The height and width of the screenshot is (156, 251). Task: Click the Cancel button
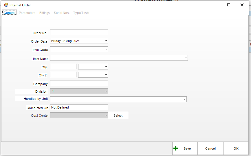pyautogui.click(x=210, y=148)
